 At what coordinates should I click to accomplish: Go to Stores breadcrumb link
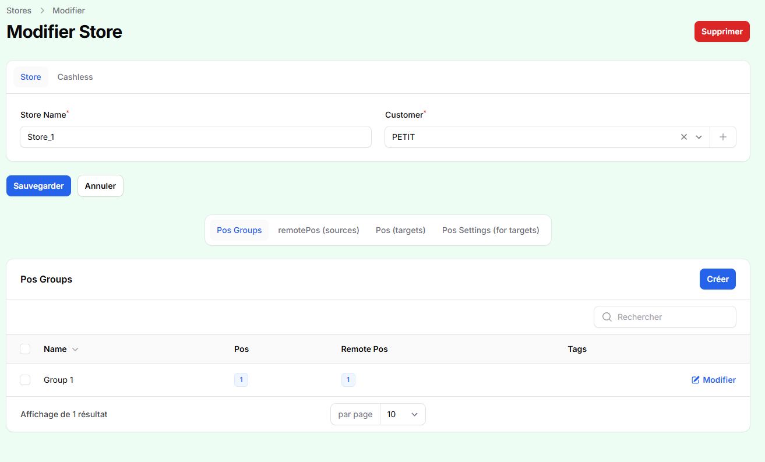click(x=19, y=10)
